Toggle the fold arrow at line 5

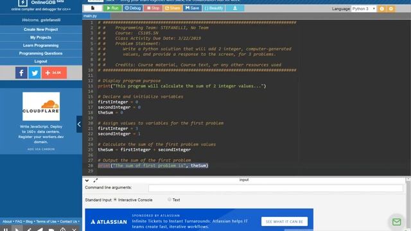pyautogui.click(x=95, y=44)
